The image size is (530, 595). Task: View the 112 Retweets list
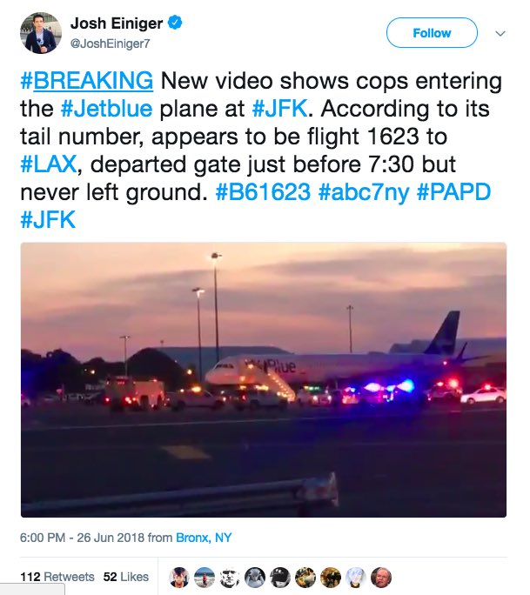click(x=57, y=577)
